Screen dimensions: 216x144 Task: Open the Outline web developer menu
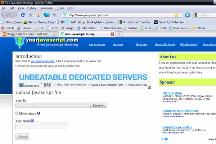131,28
